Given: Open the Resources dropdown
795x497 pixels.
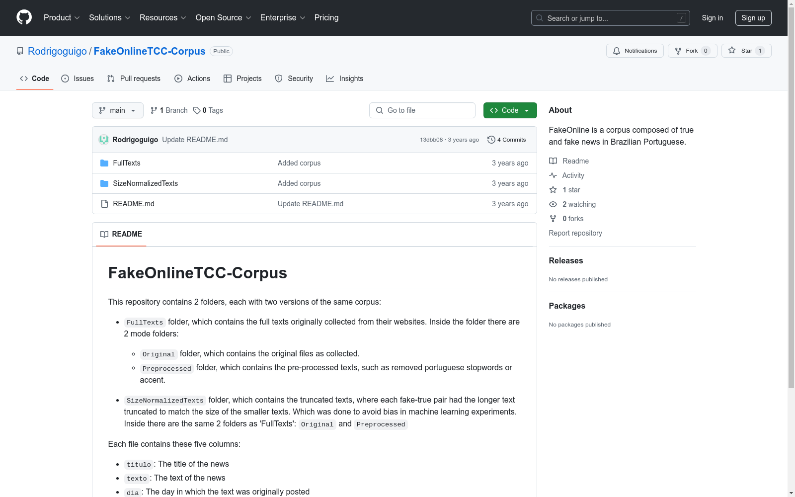Looking at the screenshot, I should click(x=163, y=18).
